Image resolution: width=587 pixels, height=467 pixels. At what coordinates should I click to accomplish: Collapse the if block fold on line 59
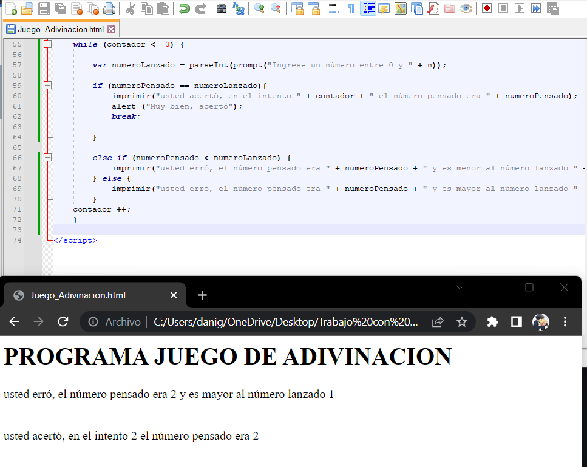47,86
